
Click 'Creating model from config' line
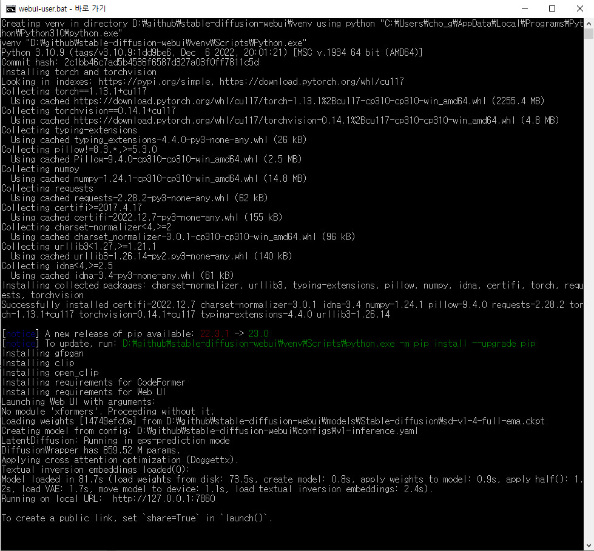pyautogui.click(x=210, y=430)
